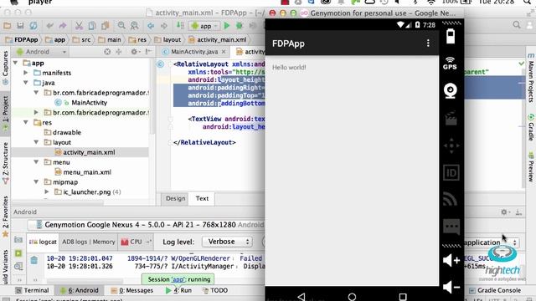
Task: Click the 'app' link in session balloon
Action: 178,279
